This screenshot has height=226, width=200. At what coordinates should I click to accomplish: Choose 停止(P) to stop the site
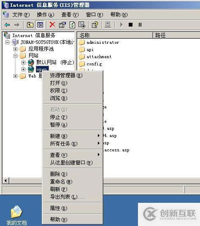click(x=73, y=117)
